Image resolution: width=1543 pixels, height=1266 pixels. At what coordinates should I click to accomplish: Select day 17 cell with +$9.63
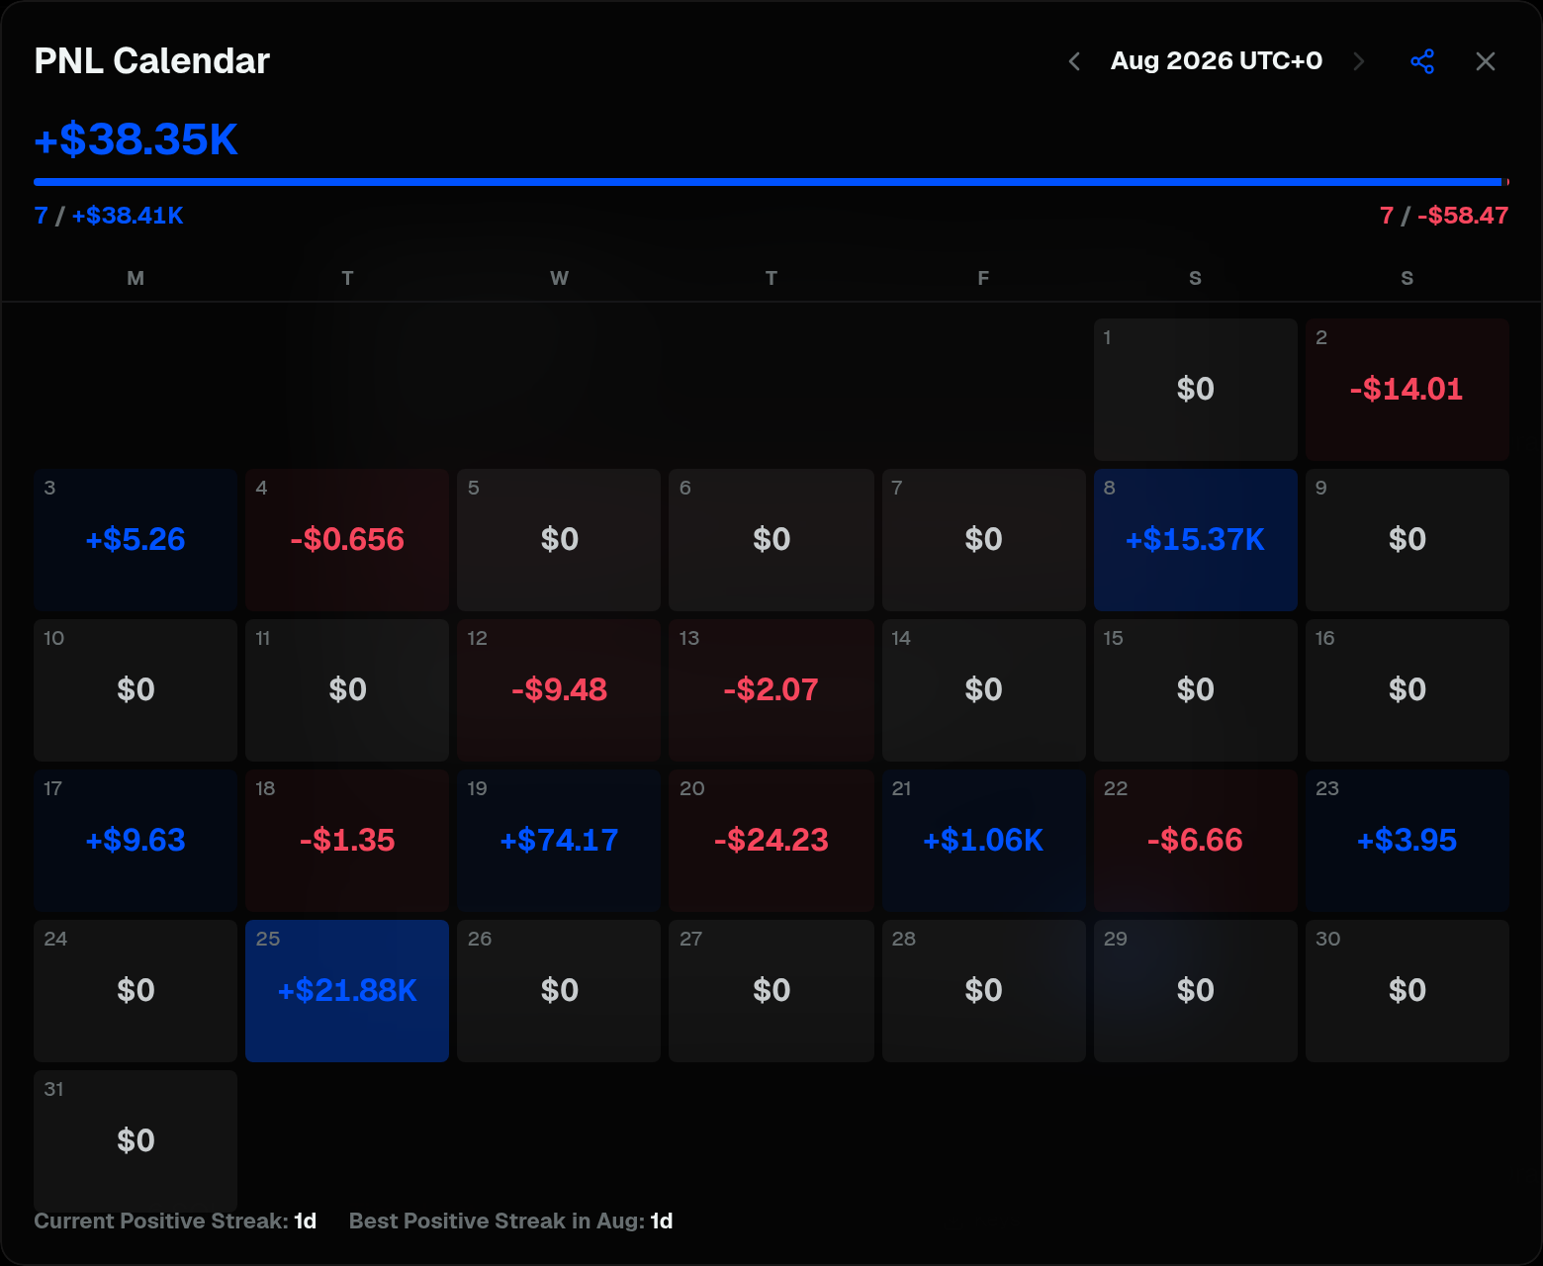tap(136, 841)
